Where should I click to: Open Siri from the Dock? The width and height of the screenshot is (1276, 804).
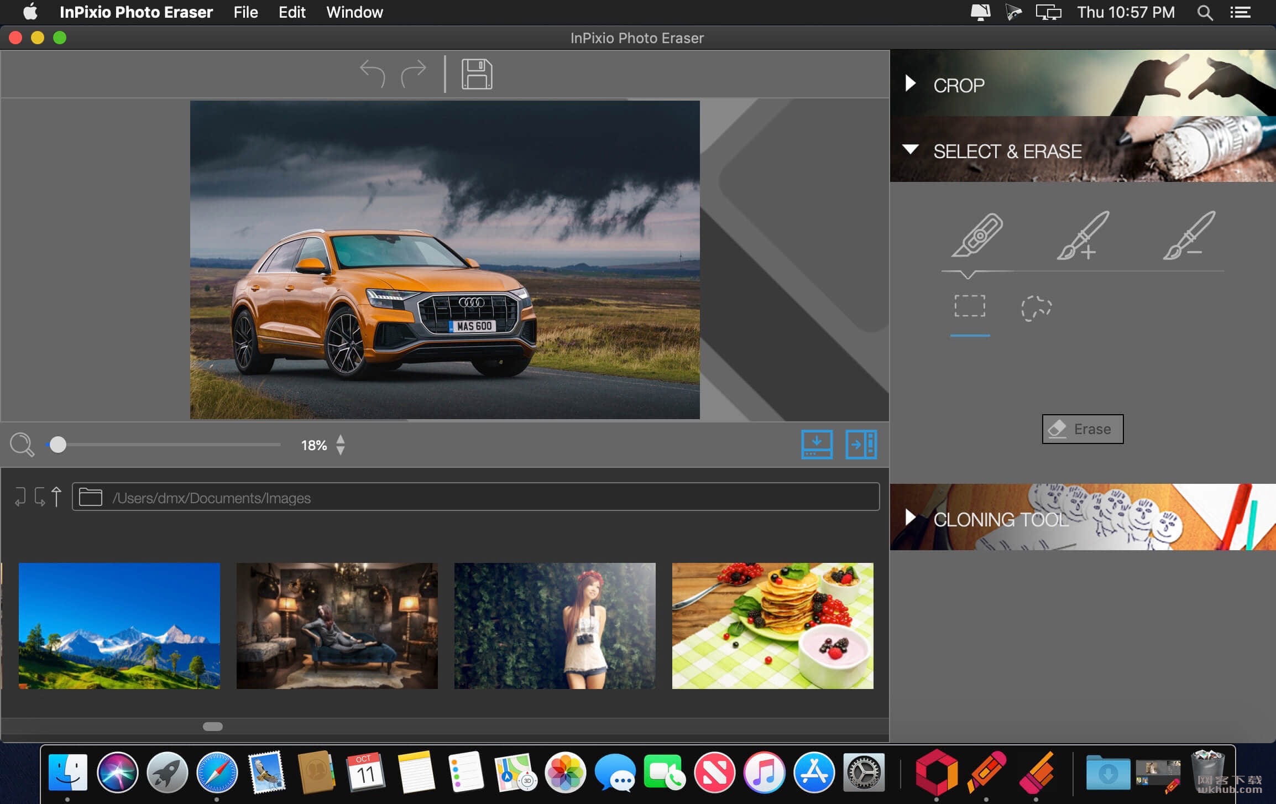click(118, 772)
